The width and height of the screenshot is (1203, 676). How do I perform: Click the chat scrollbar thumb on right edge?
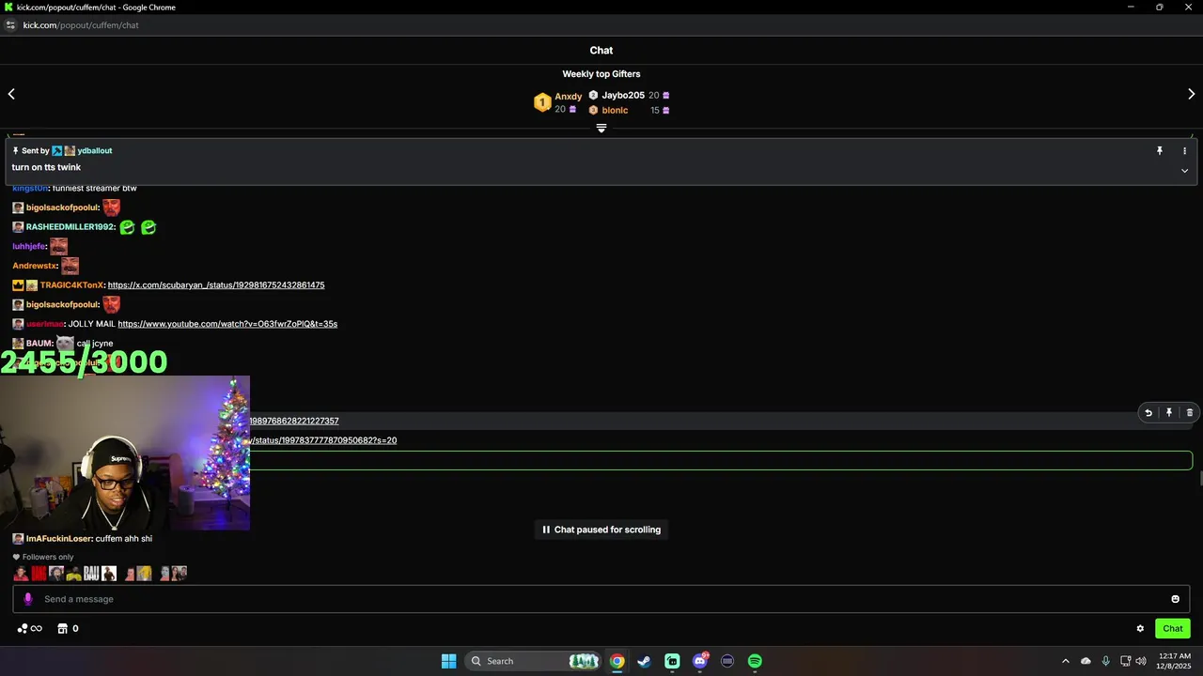1200,478
